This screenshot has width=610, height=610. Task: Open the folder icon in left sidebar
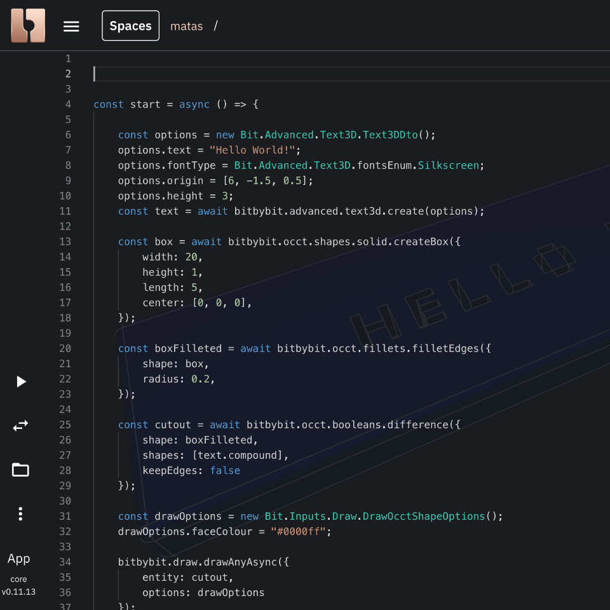pyautogui.click(x=20, y=470)
